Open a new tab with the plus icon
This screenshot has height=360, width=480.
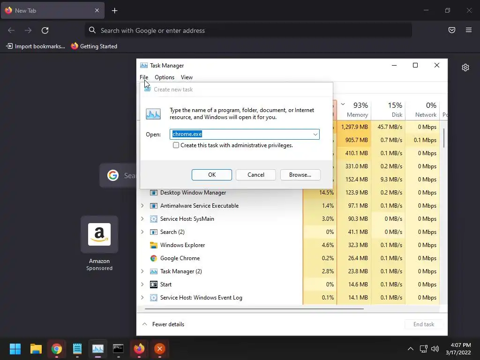114,11
